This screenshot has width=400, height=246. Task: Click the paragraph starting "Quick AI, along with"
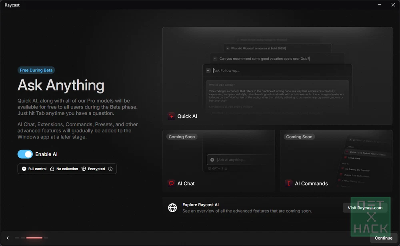tap(78, 107)
